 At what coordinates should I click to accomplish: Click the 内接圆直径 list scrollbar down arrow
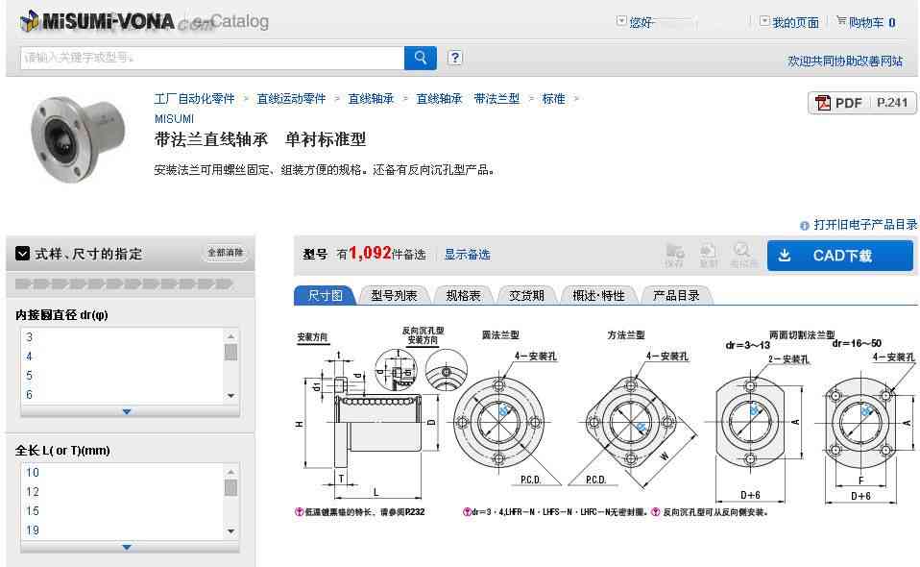[231, 395]
